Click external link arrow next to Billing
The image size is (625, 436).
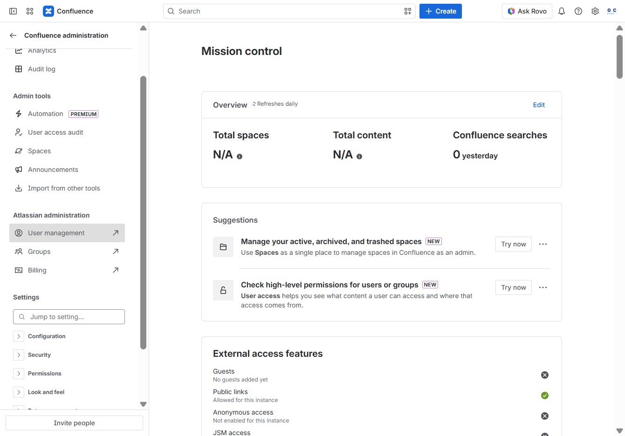[116, 270]
